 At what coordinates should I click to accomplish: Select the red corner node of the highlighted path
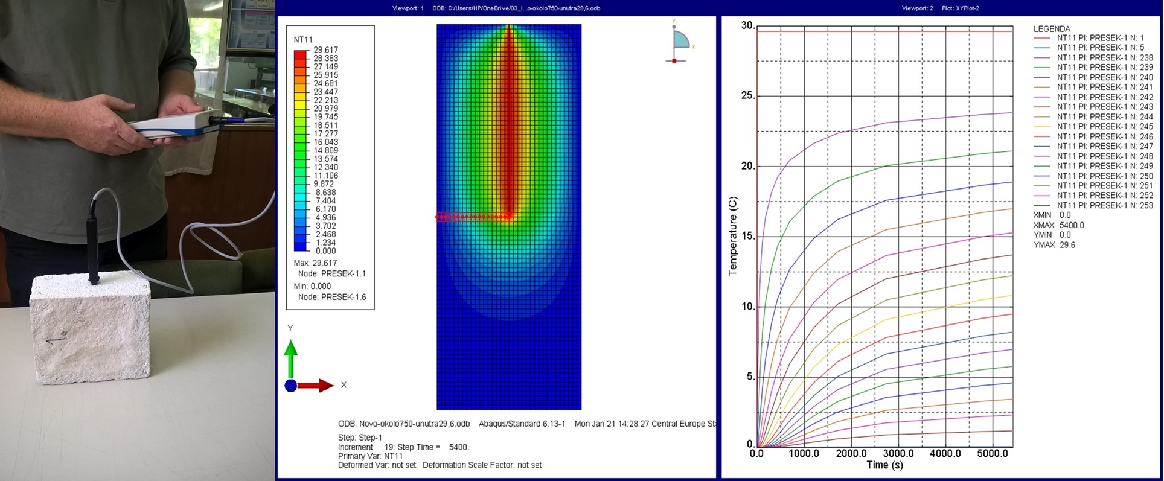510,216
